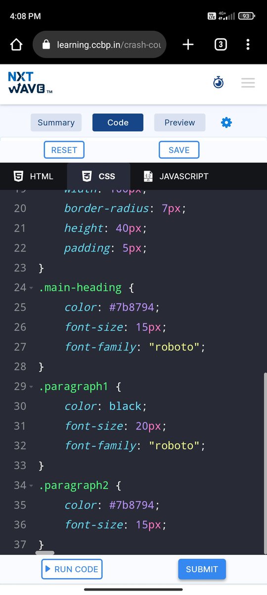Open editor settings gear icon
The width and height of the screenshot is (267, 595).
point(226,122)
